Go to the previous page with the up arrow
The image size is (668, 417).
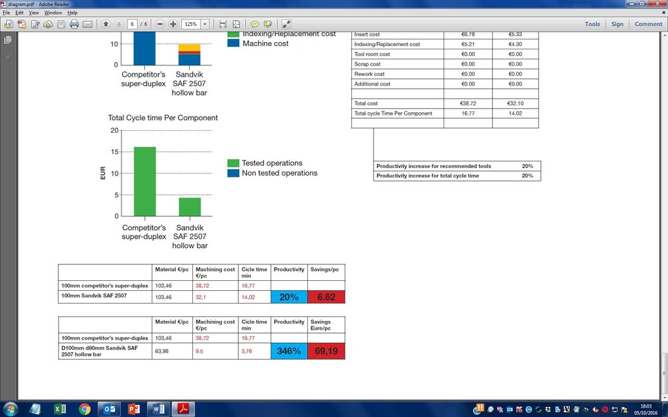[x=106, y=24]
